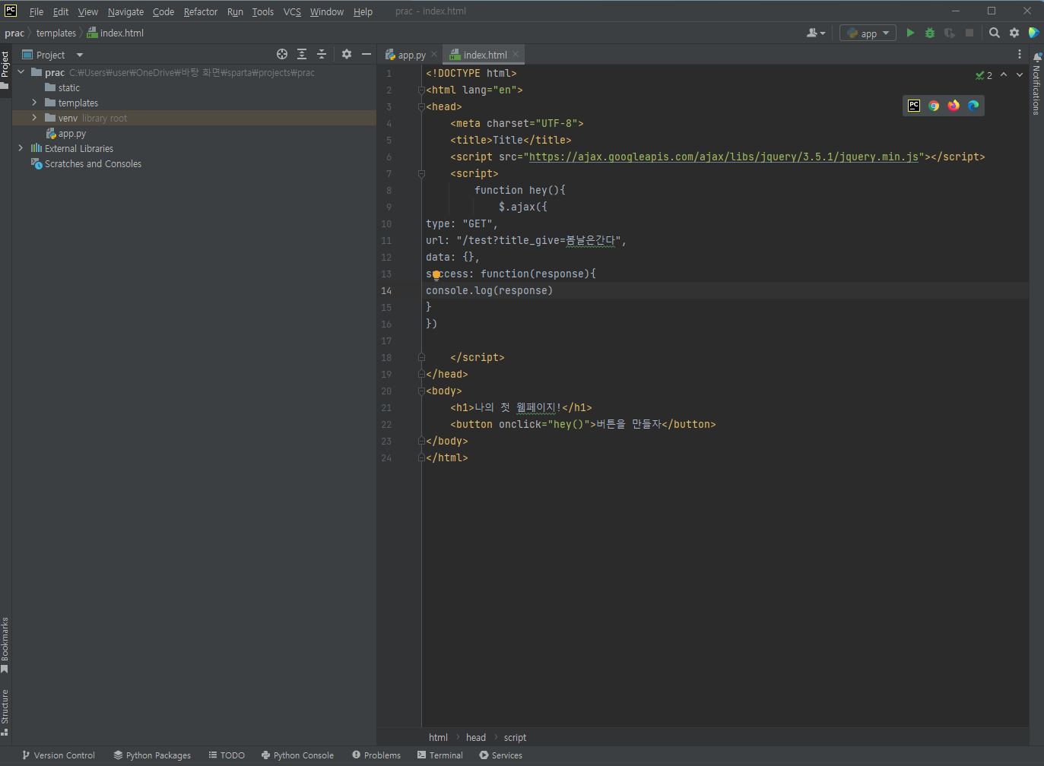This screenshot has height=766, width=1044.
Task: Click the Stop process square icon
Action: (969, 33)
